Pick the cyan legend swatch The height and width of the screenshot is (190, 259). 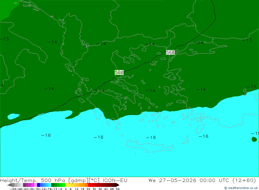click(50, 185)
